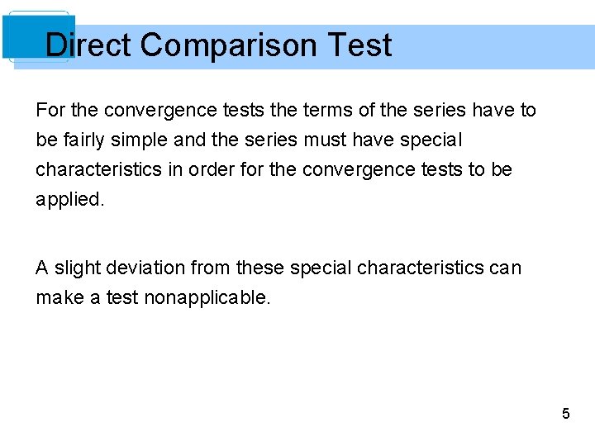Screen dimensions: 595x446
Task: Click the paragraph starting 'For the convergence tests'
Action: [x=285, y=154]
